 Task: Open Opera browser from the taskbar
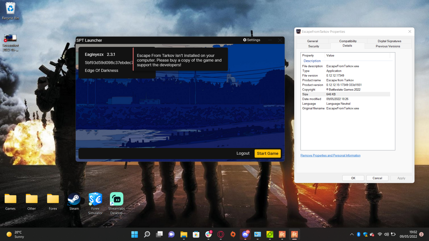pos(221,234)
